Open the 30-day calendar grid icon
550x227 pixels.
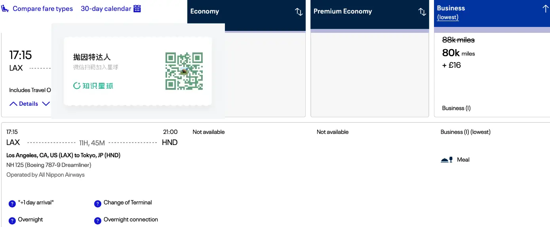pyautogui.click(x=137, y=8)
